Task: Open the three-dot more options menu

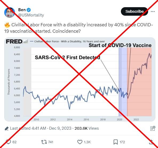Action: click(x=153, y=12)
